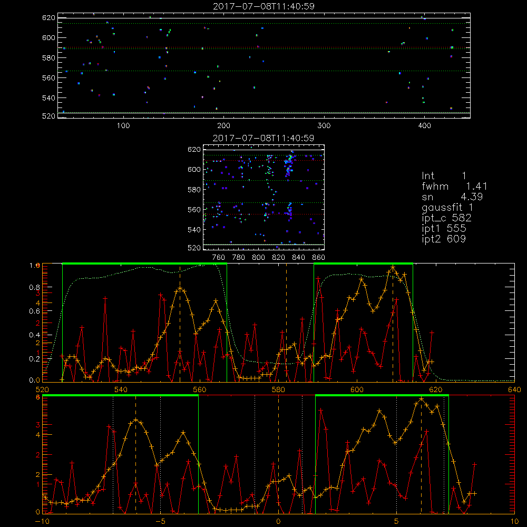
Task: Click the 300 x-axis tick label, top plot
Action: click(324, 126)
